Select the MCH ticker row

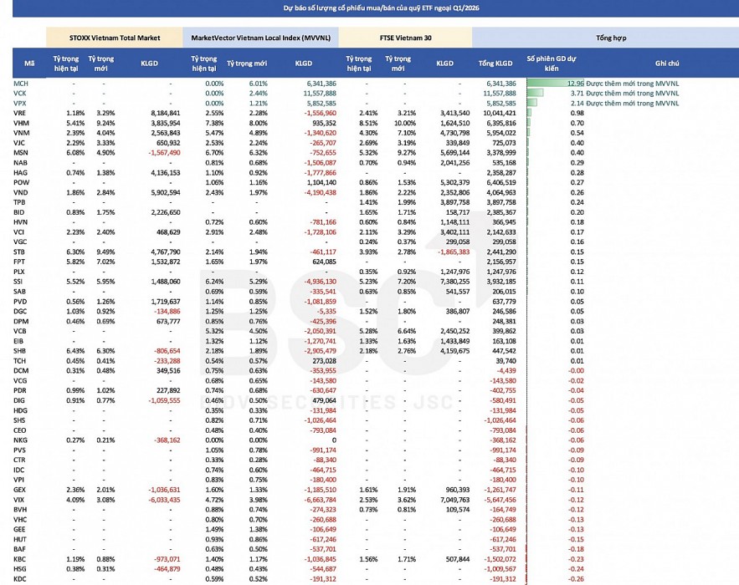tap(21, 84)
